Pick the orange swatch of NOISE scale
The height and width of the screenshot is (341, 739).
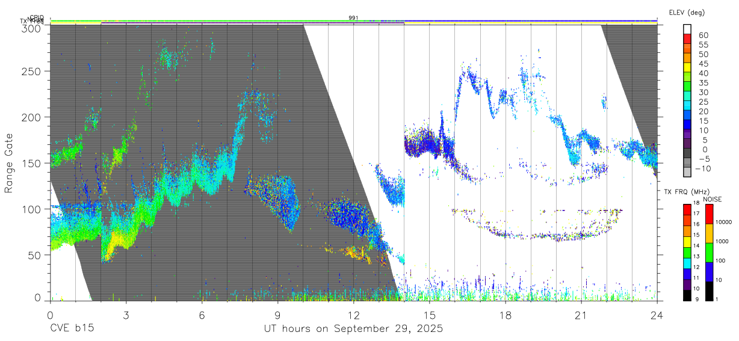point(708,233)
